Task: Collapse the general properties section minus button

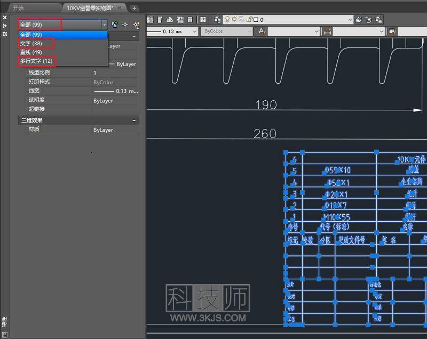Action: 134,36
